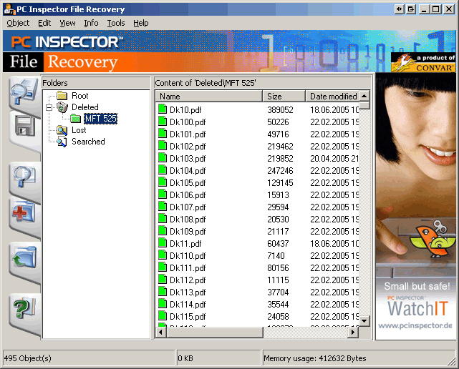Click the green arrow folder icon in sidebar
This screenshot has width=459, height=369.
[x=24, y=257]
